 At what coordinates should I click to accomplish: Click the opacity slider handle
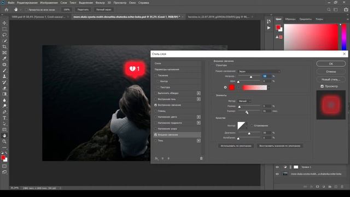(x=251, y=77)
